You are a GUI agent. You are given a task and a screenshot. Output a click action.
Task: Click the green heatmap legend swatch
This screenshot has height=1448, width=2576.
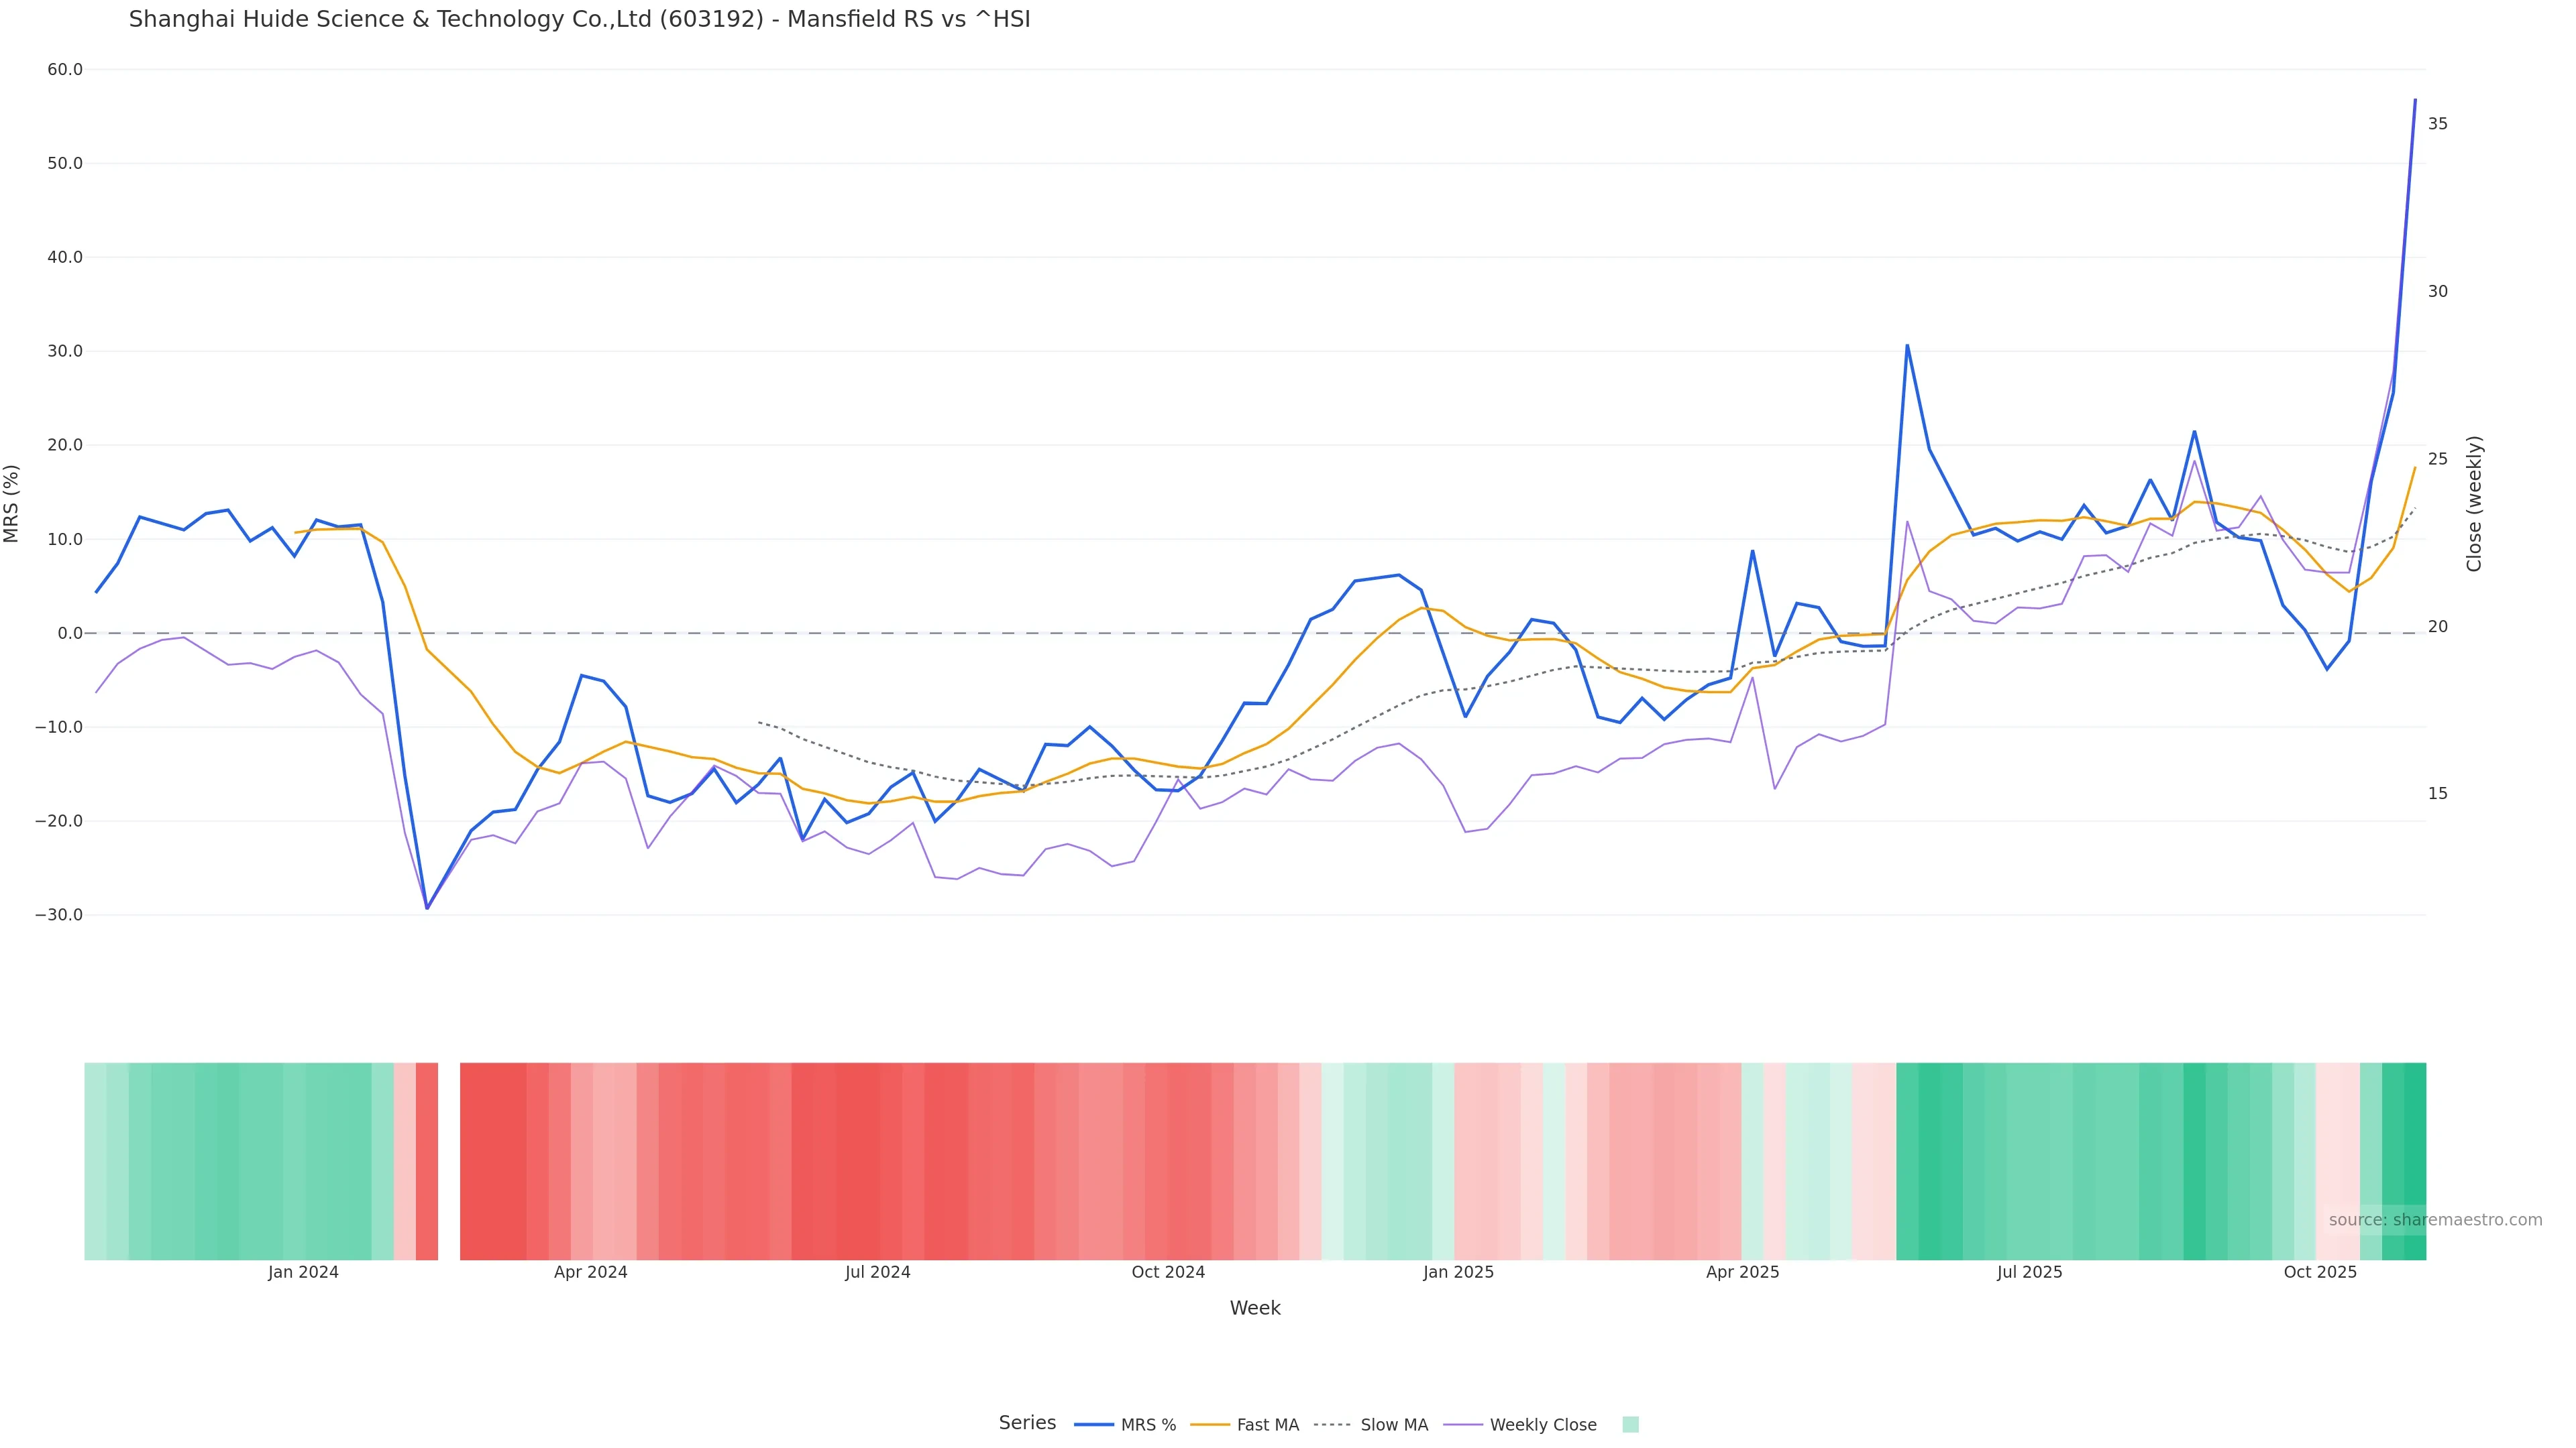1630,1425
